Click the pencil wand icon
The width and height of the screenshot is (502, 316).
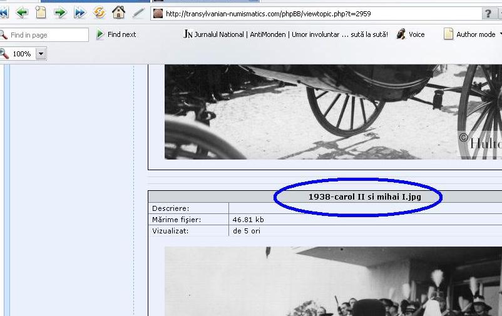138,13
